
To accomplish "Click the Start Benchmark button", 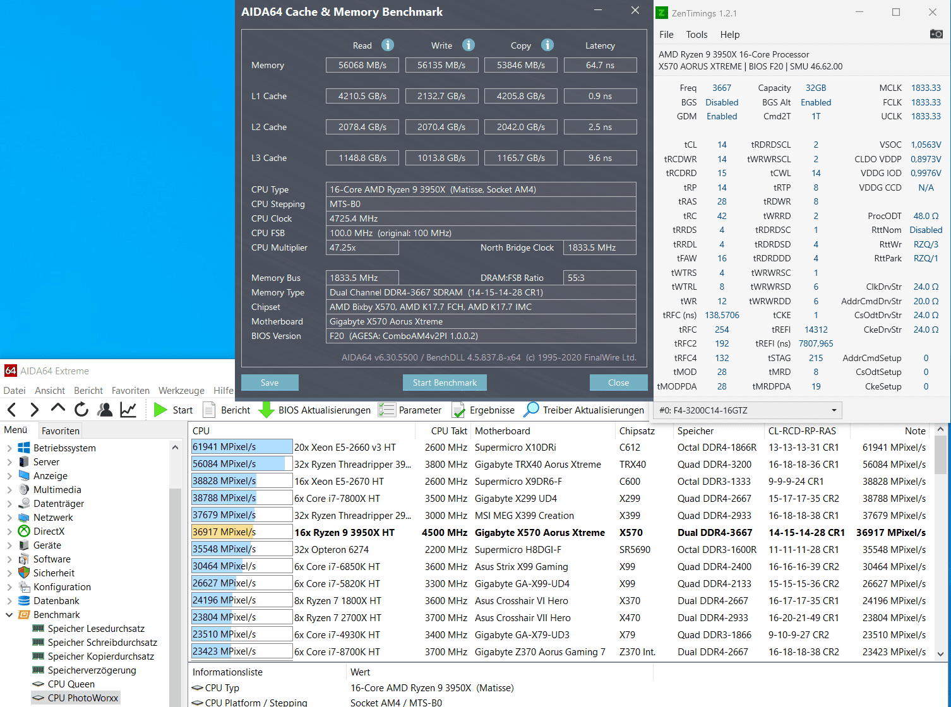I will coord(445,383).
